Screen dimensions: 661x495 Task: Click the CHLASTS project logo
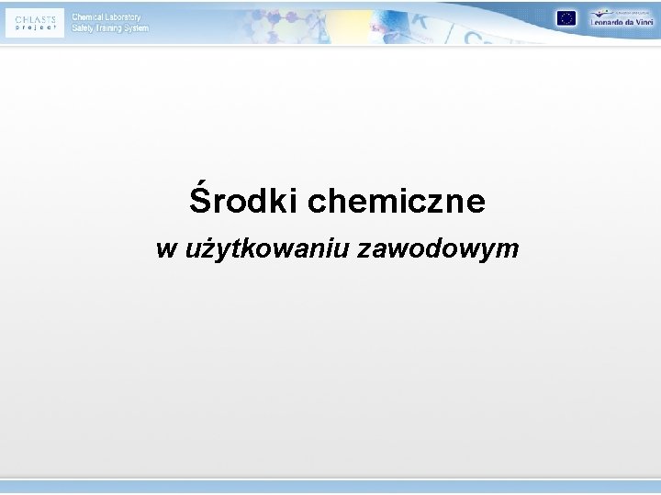35,23
